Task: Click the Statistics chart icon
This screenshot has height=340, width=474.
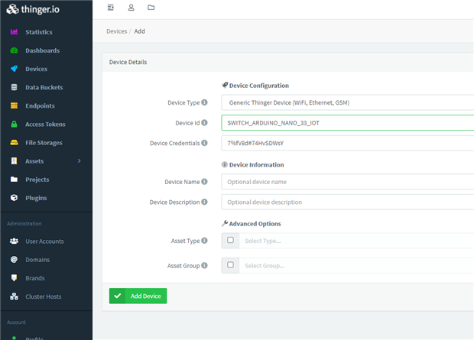Action: tap(14, 32)
